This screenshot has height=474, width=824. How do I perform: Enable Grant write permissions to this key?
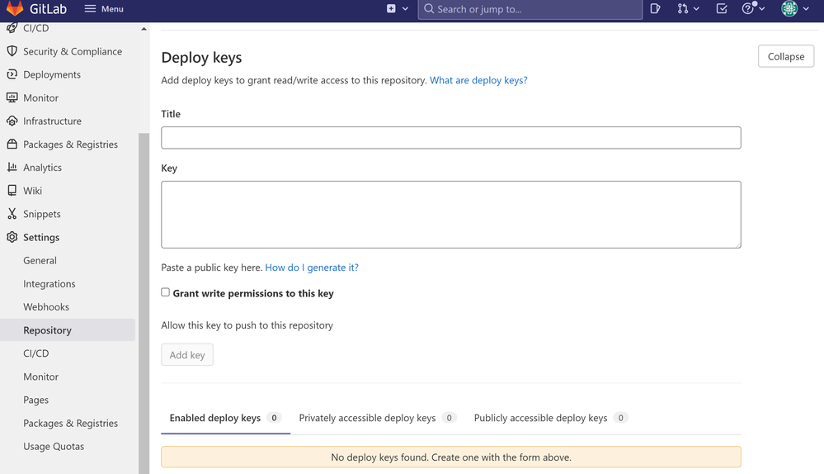pyautogui.click(x=166, y=292)
